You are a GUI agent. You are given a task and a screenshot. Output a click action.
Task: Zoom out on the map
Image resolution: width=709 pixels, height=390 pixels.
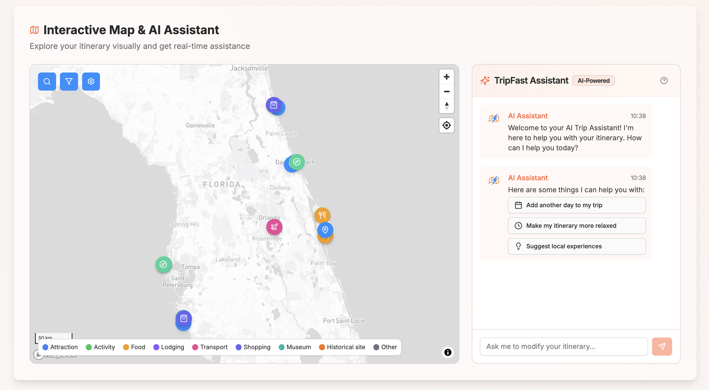click(x=446, y=91)
